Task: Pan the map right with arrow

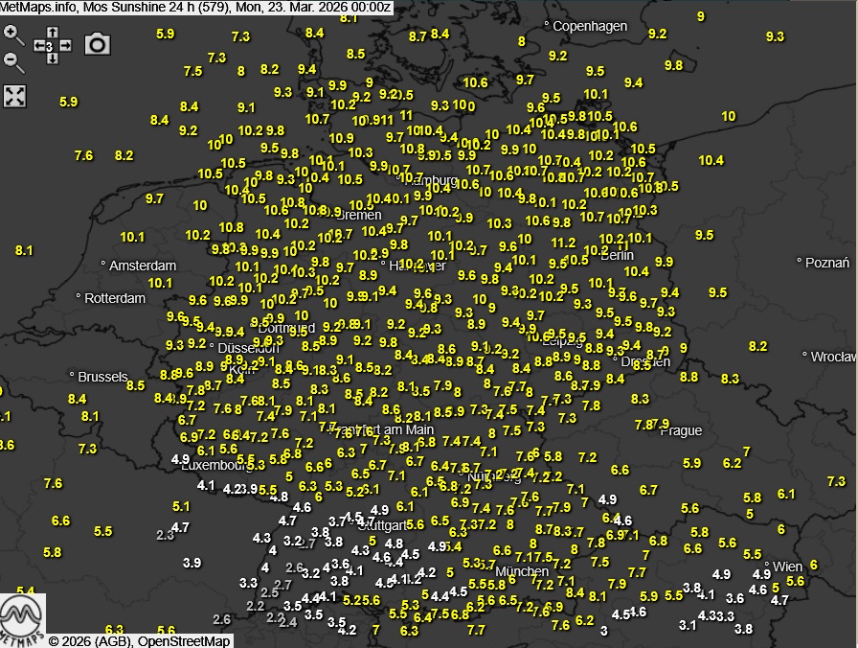Action: [x=66, y=45]
